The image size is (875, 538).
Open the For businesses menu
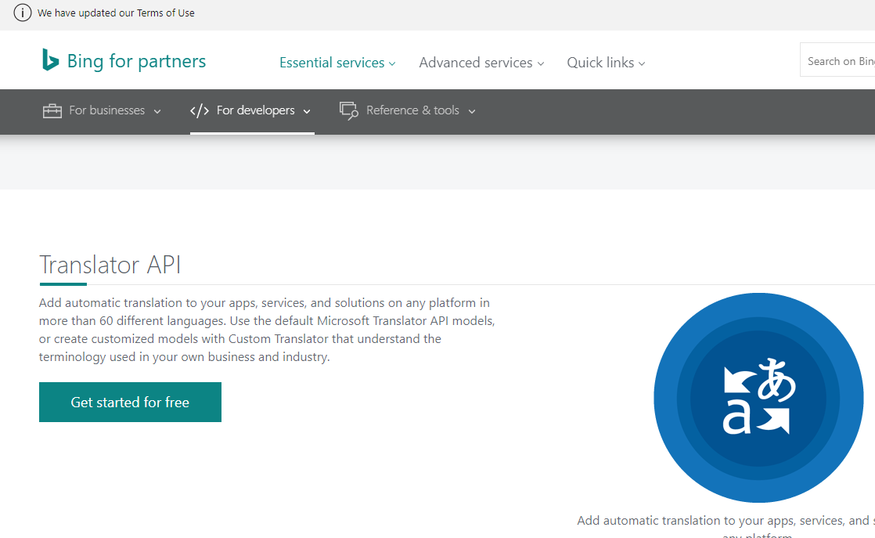tap(102, 110)
